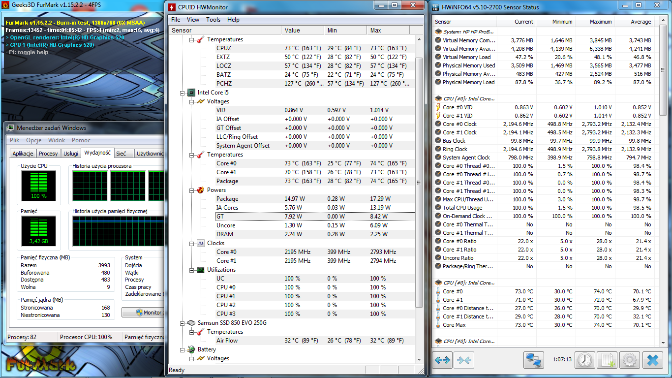This screenshot has width=672, height=378.
Task: Open the Tools menu in HWMonitor
Action: click(x=213, y=20)
